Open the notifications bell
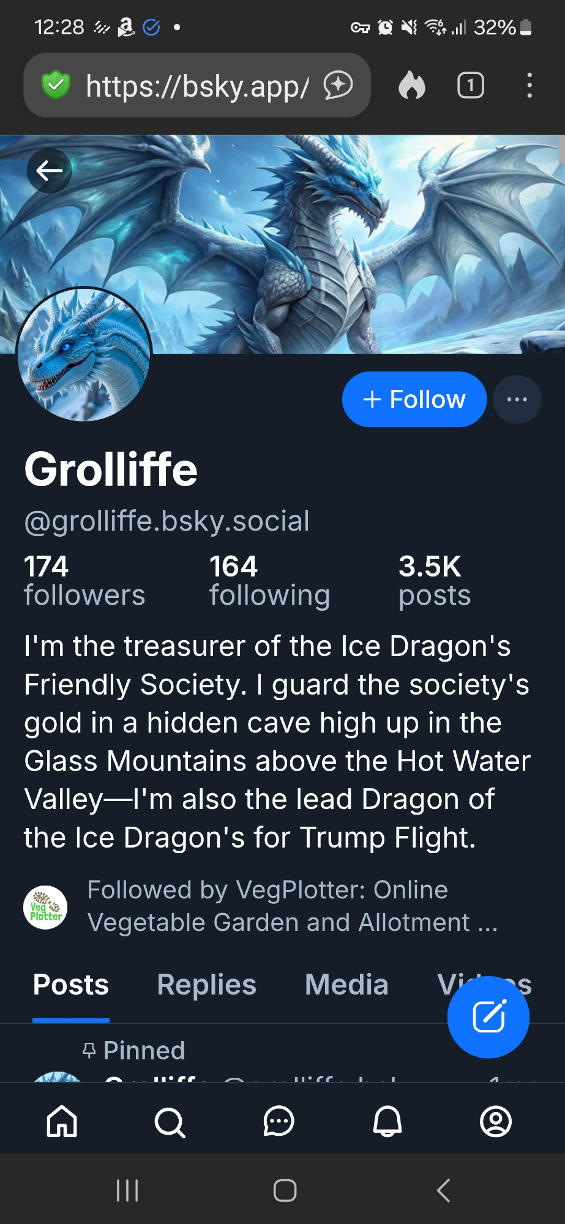This screenshot has height=1224, width=565. (387, 1122)
